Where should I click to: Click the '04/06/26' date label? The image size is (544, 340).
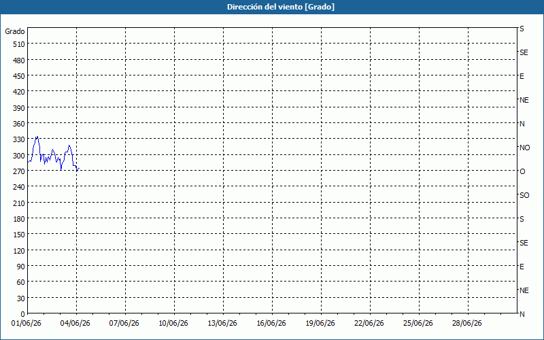(x=75, y=324)
